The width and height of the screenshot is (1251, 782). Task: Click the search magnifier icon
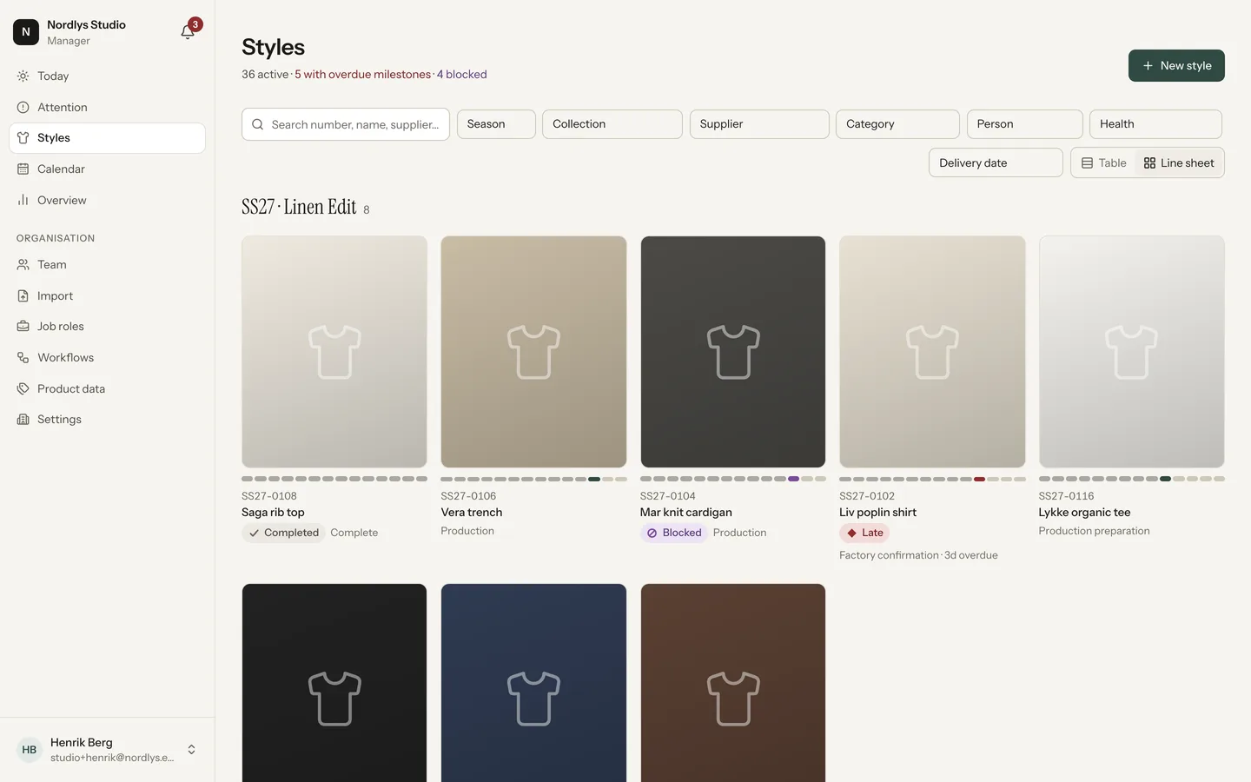pos(258,125)
